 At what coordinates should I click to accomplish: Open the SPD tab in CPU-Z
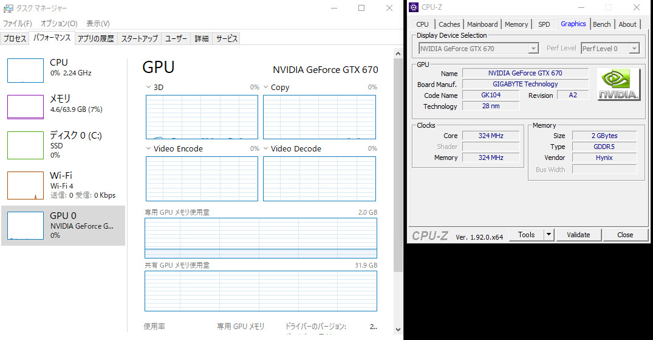pos(544,24)
